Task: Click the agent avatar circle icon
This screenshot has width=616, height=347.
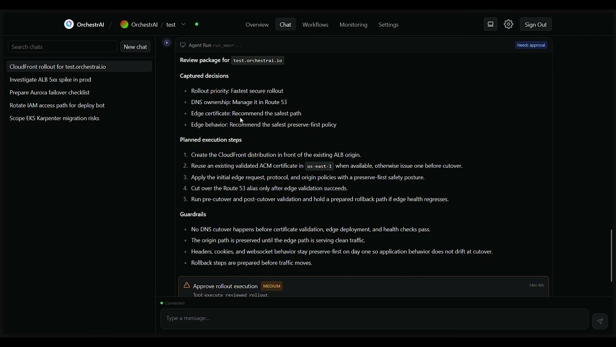Action: point(167,43)
